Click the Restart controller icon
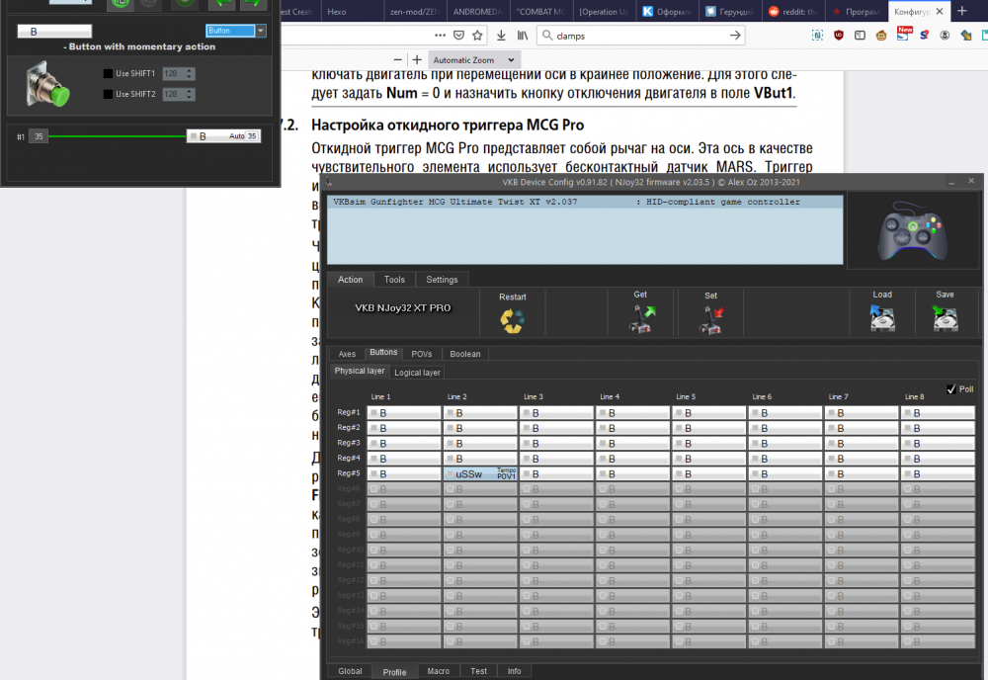 [512, 321]
